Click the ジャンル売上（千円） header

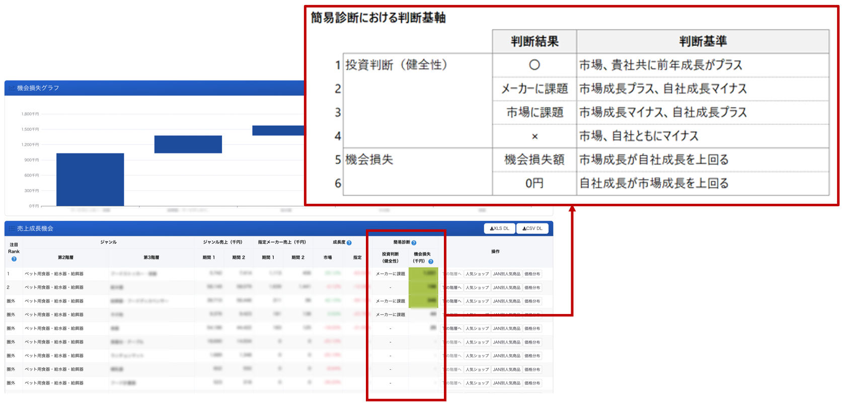pos(223,242)
